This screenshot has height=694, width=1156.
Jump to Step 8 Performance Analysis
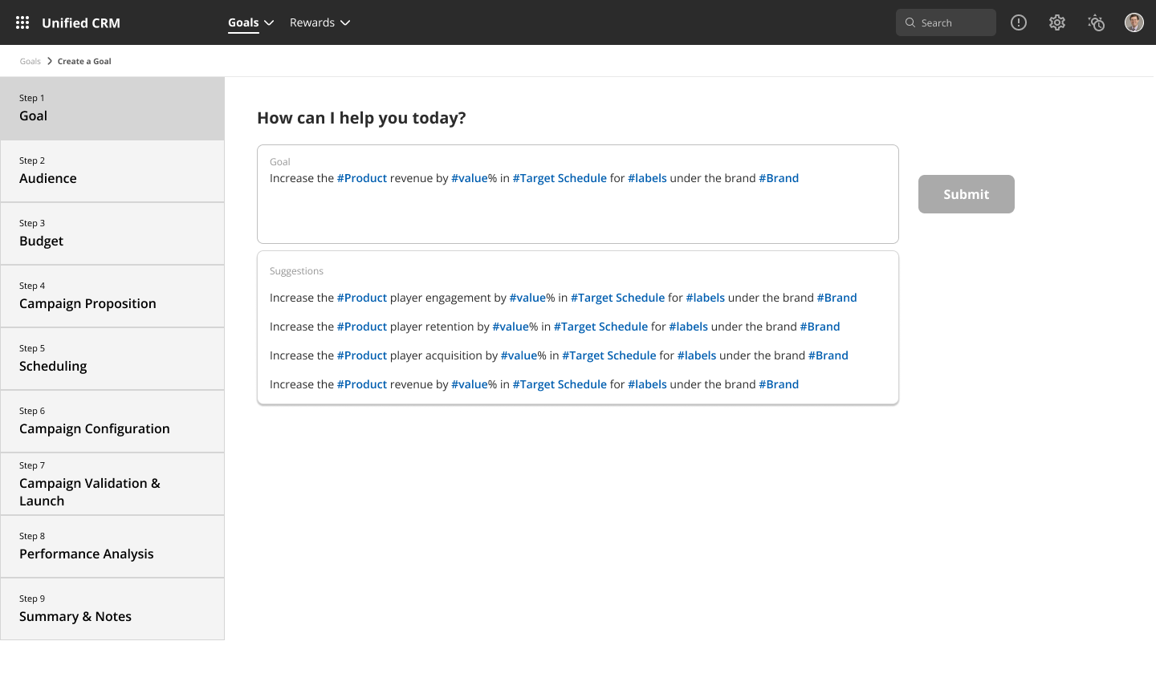pos(112,546)
